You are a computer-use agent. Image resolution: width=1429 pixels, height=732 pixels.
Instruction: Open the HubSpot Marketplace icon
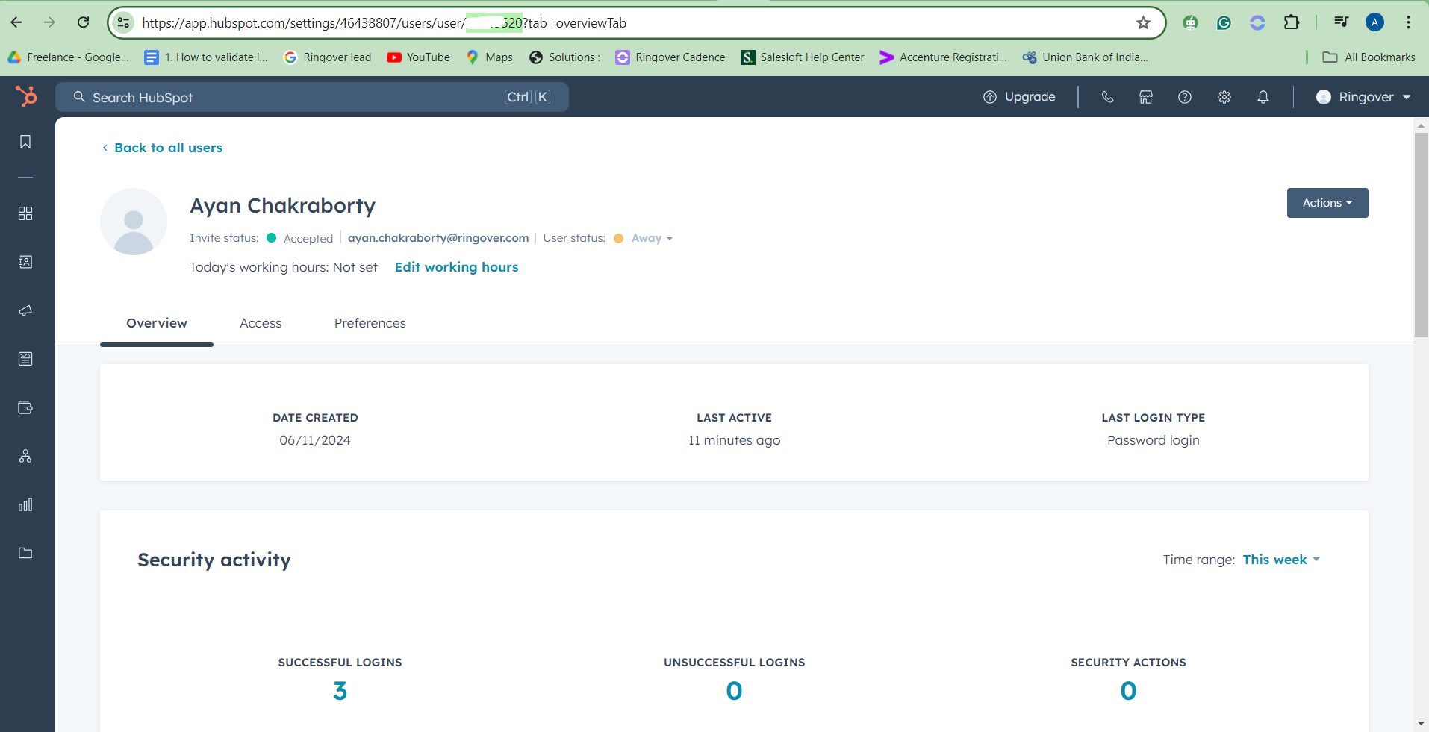pos(1146,97)
